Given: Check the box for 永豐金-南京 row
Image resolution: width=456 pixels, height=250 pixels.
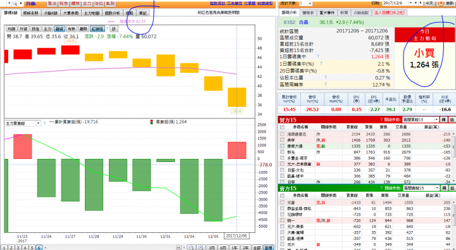Looking at the screenshot, I should (282, 158).
